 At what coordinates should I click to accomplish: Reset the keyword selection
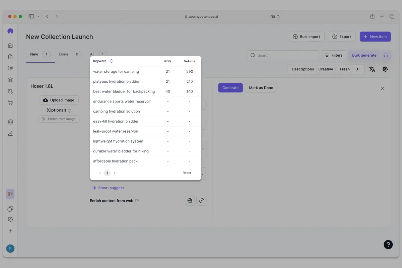(187, 173)
